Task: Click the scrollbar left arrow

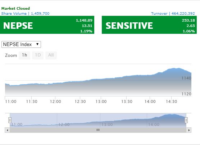Action: tap(8, 130)
